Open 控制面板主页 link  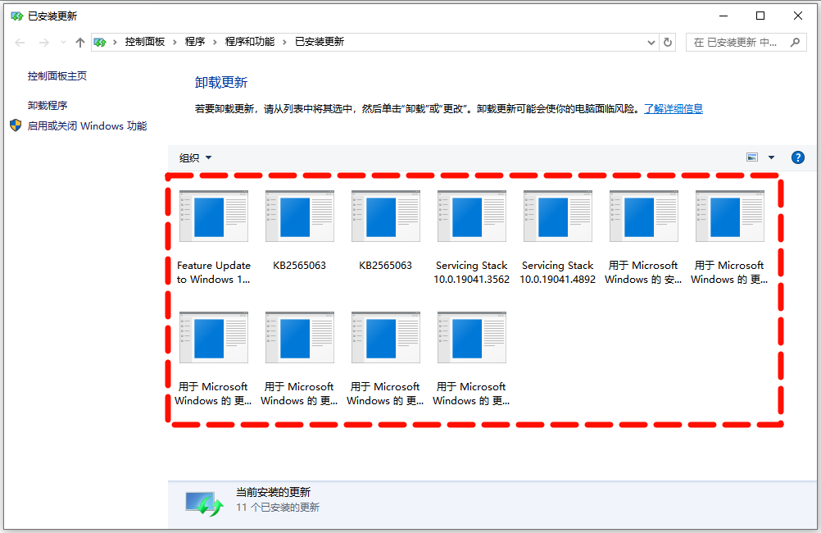(x=57, y=76)
